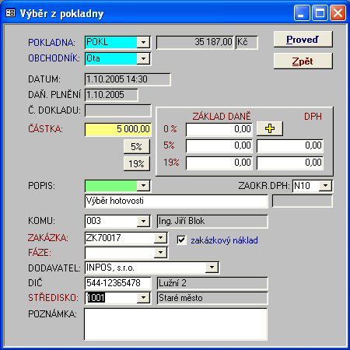Click the Staré město field
The height and width of the screenshot is (350, 350).
point(212,298)
